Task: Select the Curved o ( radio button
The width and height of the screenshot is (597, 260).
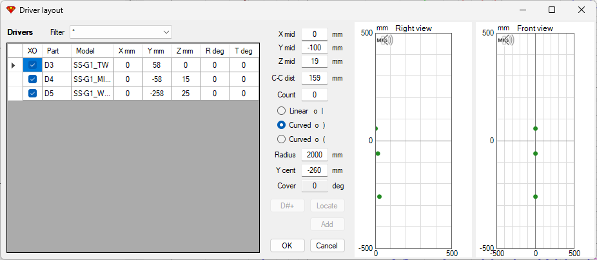Action: pos(281,139)
